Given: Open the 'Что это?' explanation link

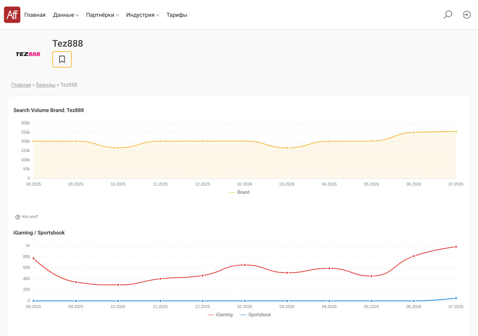Looking at the screenshot, I should tap(30, 217).
